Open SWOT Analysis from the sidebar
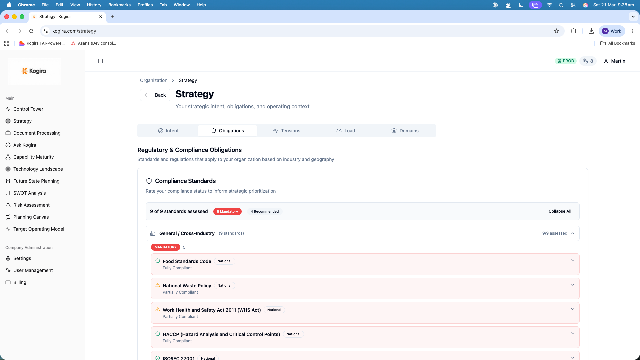The image size is (640, 360). pos(29,193)
